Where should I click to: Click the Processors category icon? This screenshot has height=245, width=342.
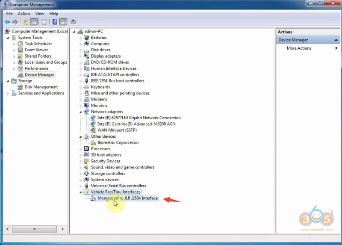(87, 149)
